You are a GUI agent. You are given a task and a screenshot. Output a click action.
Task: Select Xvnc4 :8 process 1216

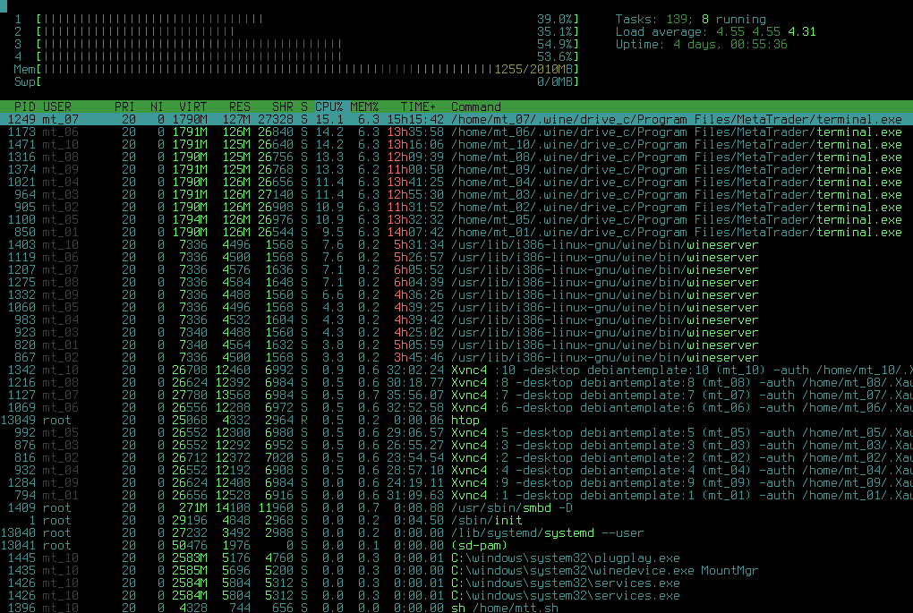pos(456,382)
